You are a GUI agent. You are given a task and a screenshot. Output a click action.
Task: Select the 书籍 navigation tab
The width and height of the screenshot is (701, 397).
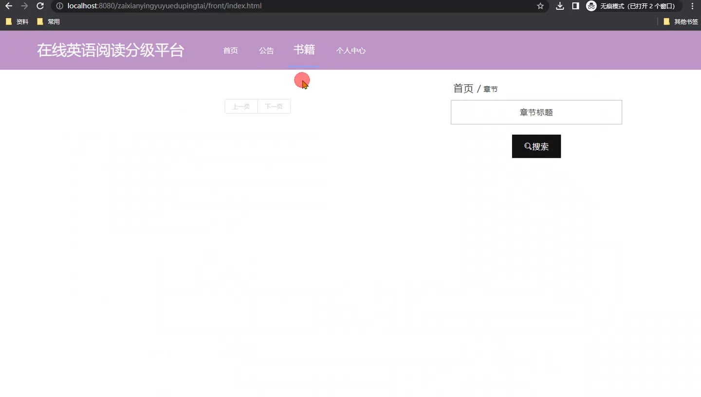coord(304,50)
